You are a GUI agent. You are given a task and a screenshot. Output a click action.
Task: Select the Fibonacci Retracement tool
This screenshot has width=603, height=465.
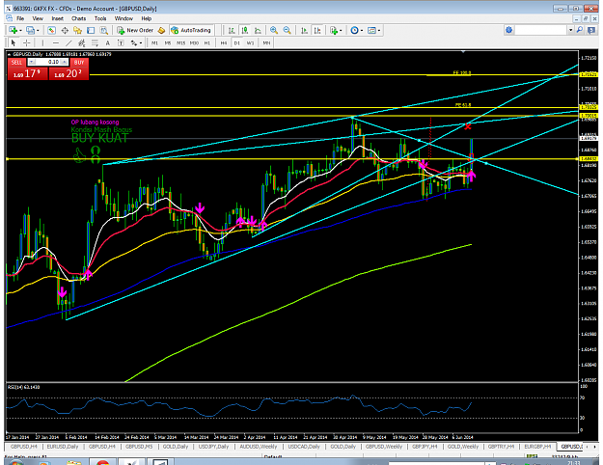point(95,42)
